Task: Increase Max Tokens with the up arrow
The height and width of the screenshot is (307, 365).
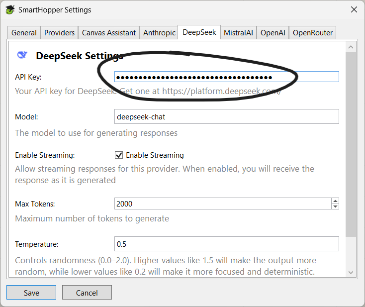Action: coord(335,201)
